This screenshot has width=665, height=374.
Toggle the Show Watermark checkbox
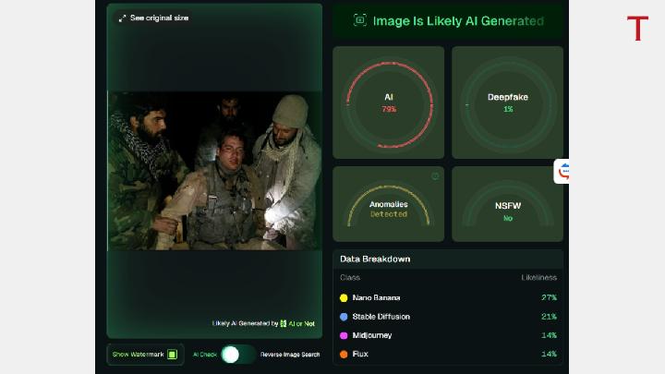pyautogui.click(x=172, y=355)
